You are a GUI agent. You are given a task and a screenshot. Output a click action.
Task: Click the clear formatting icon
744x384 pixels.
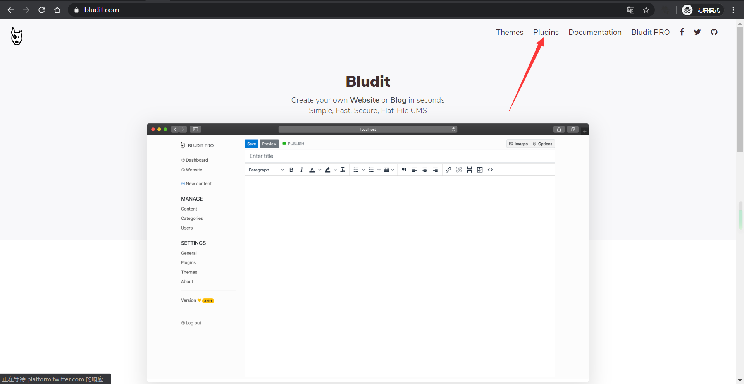coord(343,170)
